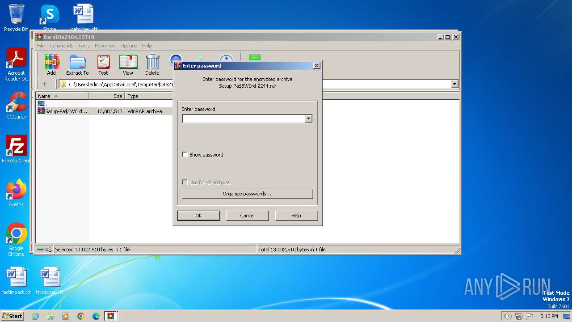The width and height of the screenshot is (572, 322).
Task: Expand the Enter password dropdown arrow
Action: [308, 119]
